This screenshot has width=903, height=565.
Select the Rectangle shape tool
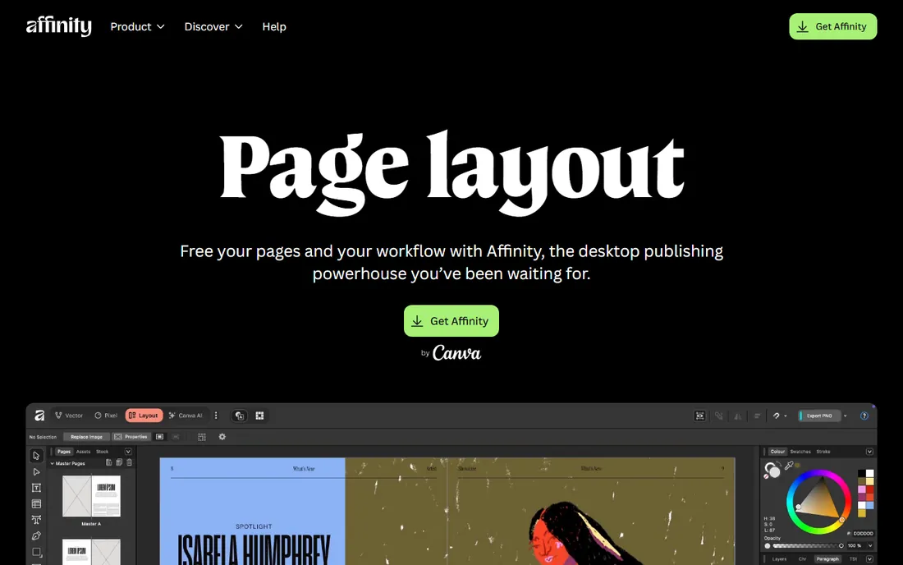[37, 553]
